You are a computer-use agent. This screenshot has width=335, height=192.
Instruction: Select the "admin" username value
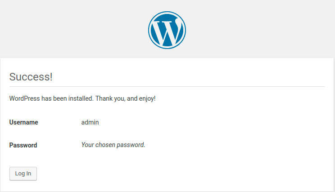[x=90, y=122]
